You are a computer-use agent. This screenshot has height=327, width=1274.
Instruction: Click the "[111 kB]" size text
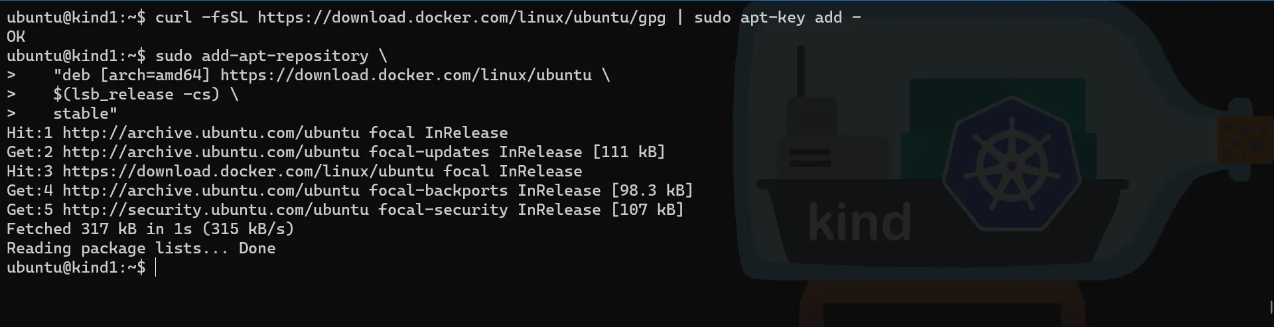(x=628, y=153)
